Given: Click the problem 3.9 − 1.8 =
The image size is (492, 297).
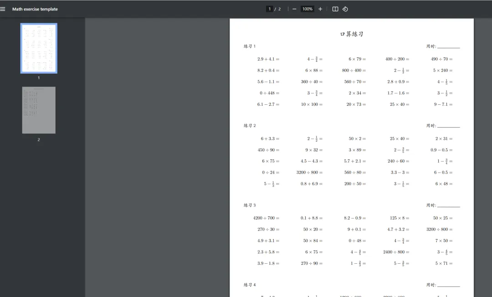Looking at the screenshot, I should pos(268,263).
